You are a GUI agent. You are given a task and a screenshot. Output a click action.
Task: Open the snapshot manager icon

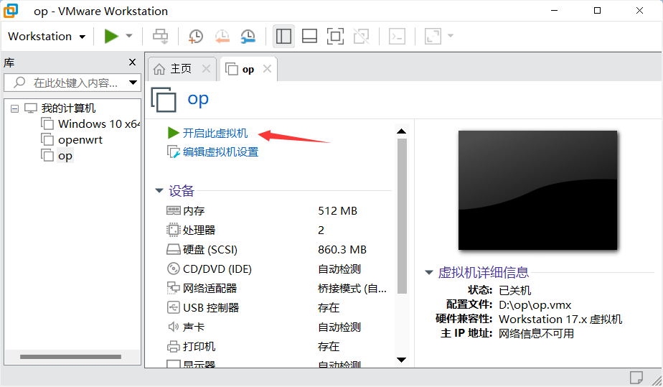point(248,37)
